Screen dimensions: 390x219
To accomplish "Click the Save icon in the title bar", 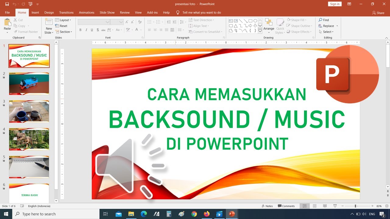I will pyautogui.click(x=7, y=4).
